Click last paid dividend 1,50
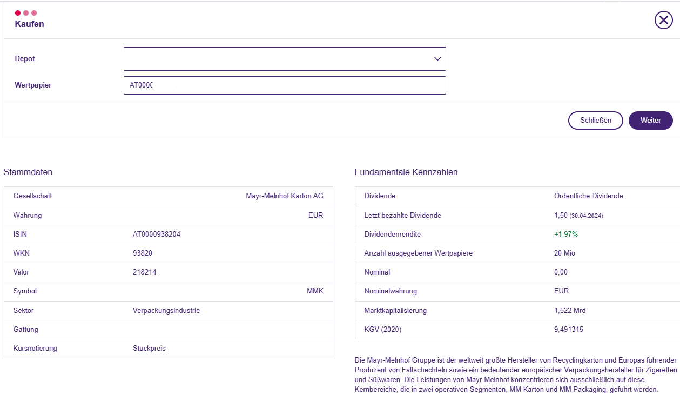 point(561,216)
